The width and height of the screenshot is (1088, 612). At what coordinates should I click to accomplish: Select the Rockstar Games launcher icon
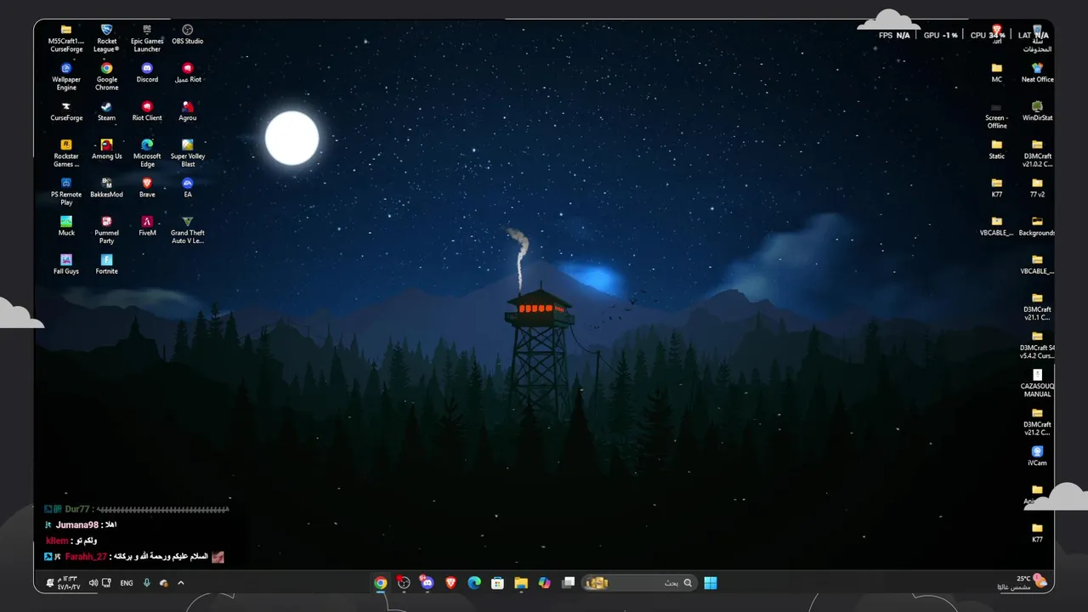[66, 153]
